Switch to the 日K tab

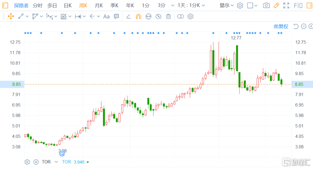pos(67,6)
